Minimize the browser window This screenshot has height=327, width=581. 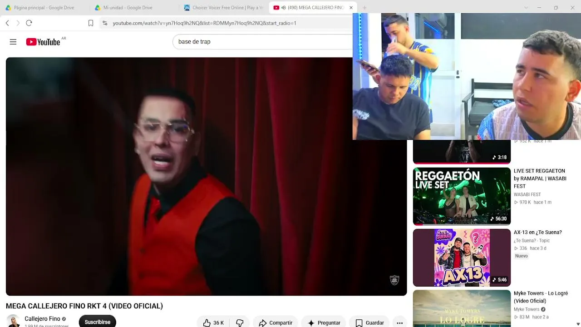tap(539, 8)
